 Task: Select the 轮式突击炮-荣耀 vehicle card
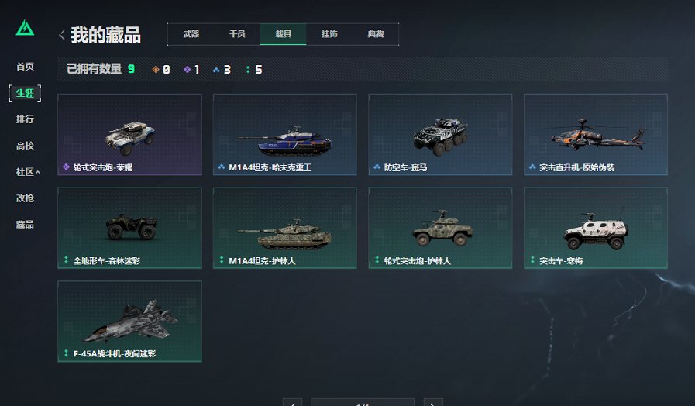129,134
